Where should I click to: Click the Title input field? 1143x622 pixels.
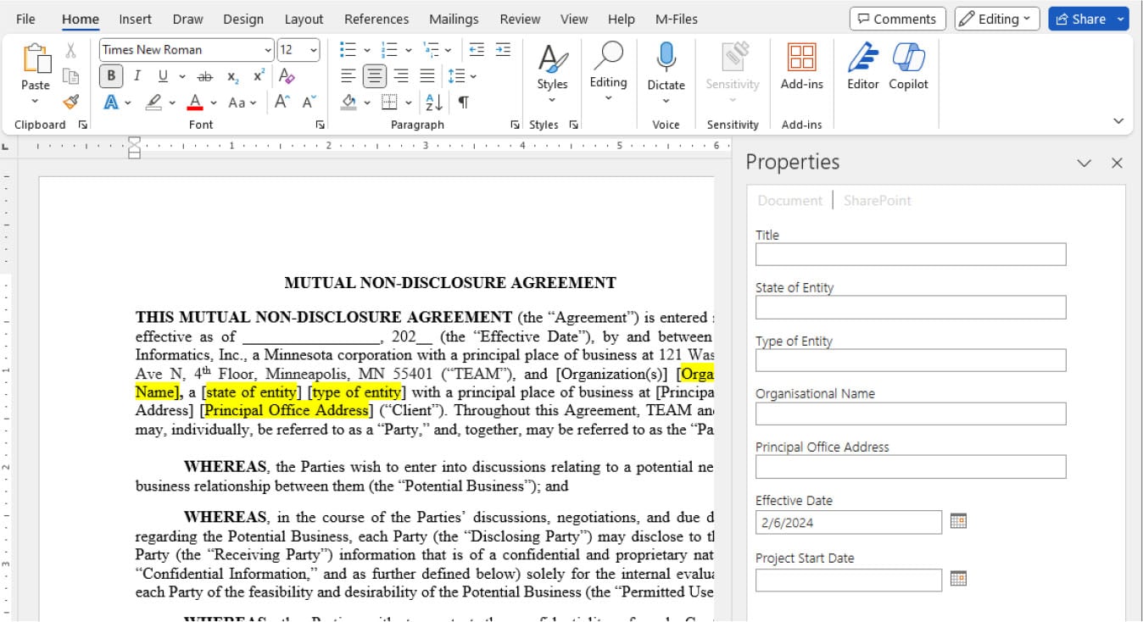pyautogui.click(x=911, y=254)
